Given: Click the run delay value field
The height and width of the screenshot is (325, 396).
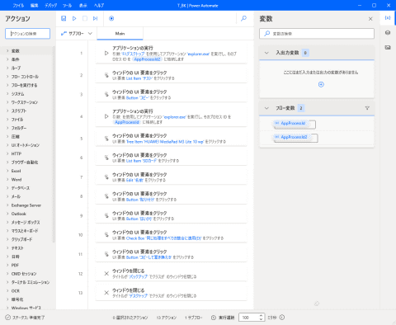Looking at the screenshot, I should (248, 318).
